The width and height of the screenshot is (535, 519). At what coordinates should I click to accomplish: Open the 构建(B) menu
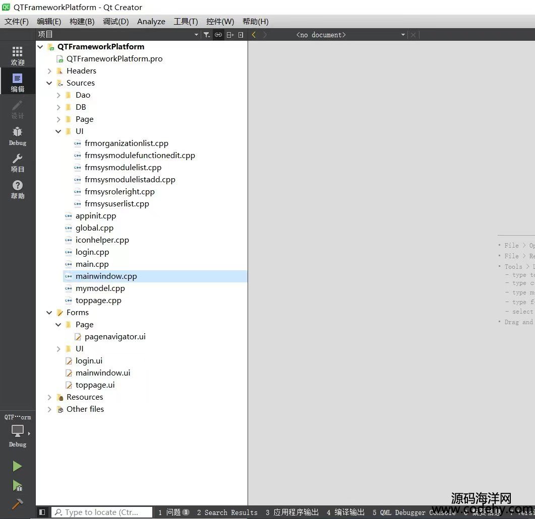click(x=82, y=22)
